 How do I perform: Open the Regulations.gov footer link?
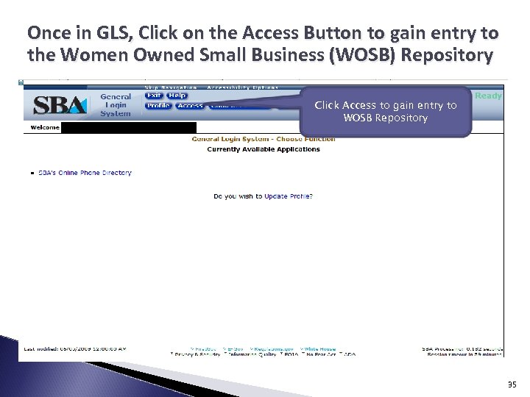pos(273,348)
